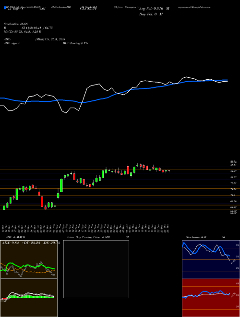Click the 74.54 price axis label

(x=233, y=189)
